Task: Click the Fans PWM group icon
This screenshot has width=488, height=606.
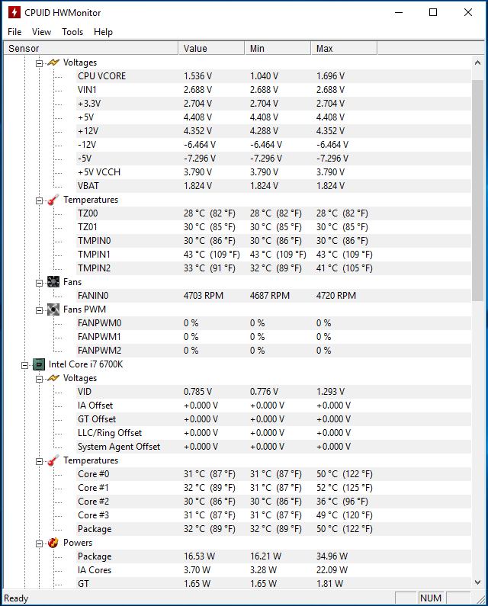Action: click(x=53, y=309)
